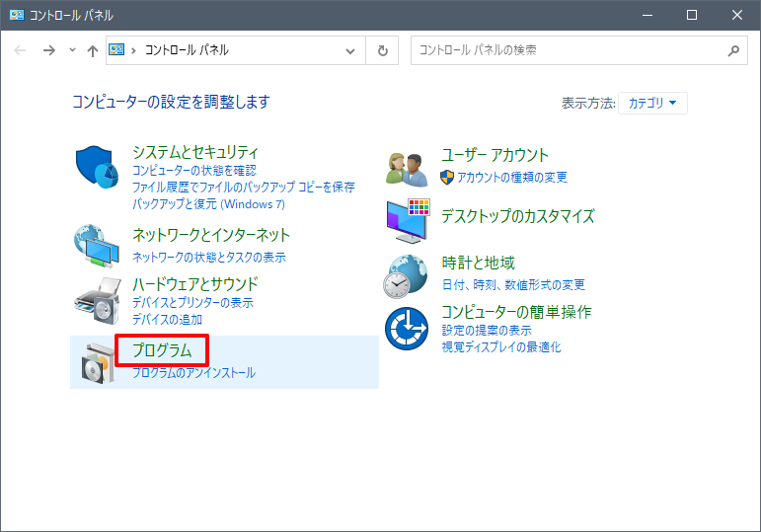761x532 pixels.
Task: Close the Control Panel window
Action: pyautogui.click(x=736, y=15)
